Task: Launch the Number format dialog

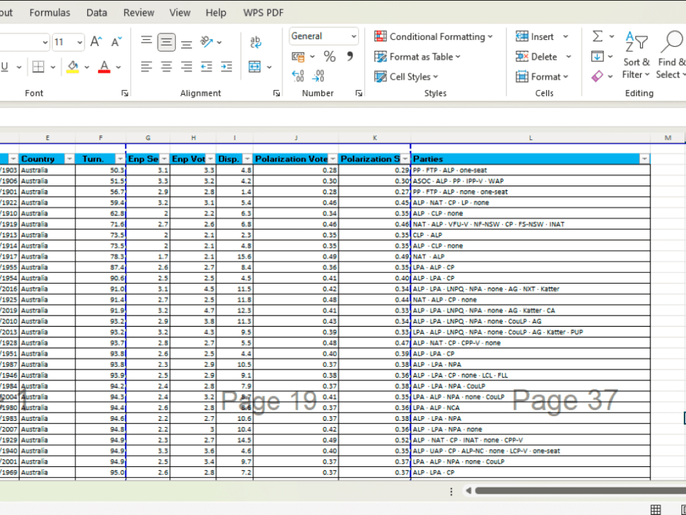Action: (359, 93)
